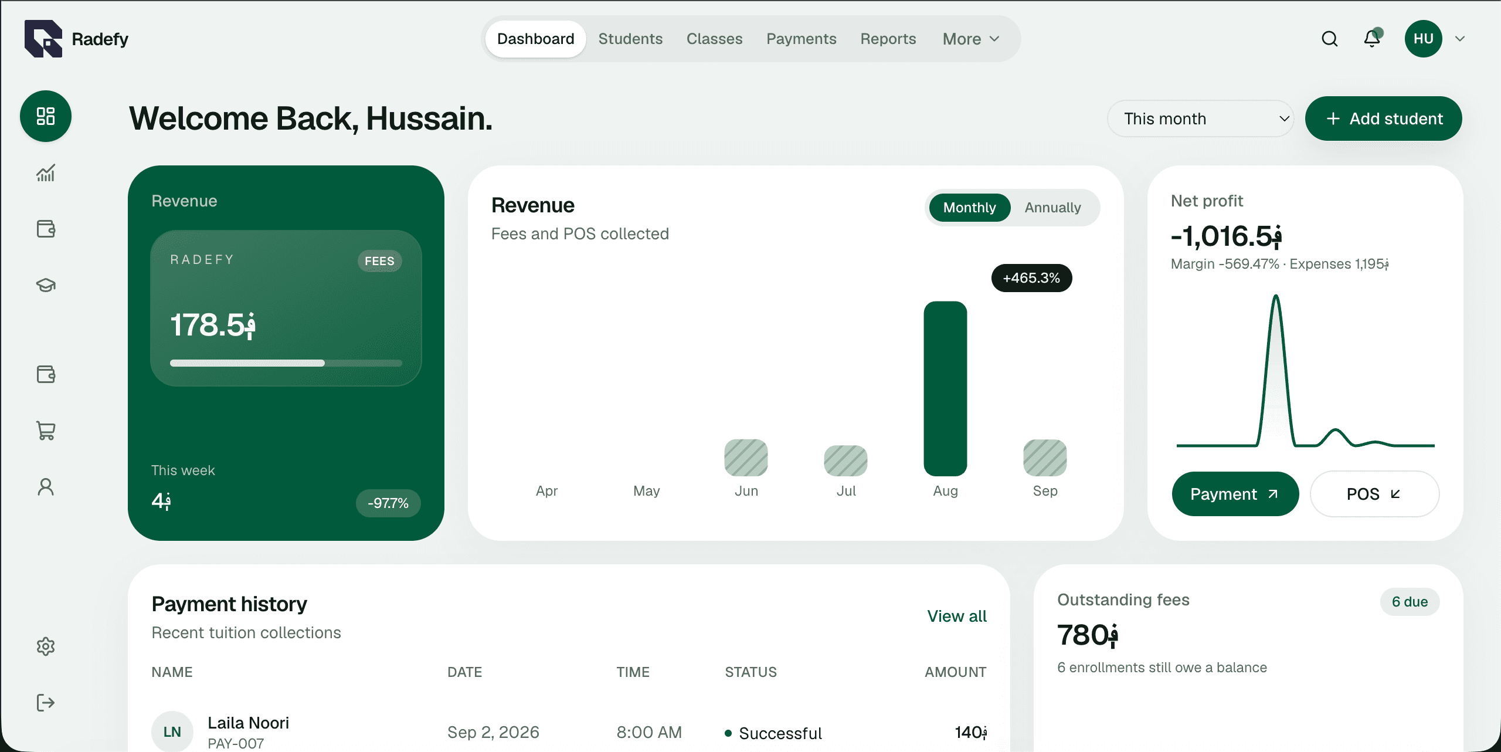Click the 178.5 revenue amount on the card
The image size is (1501, 752).
(x=213, y=326)
